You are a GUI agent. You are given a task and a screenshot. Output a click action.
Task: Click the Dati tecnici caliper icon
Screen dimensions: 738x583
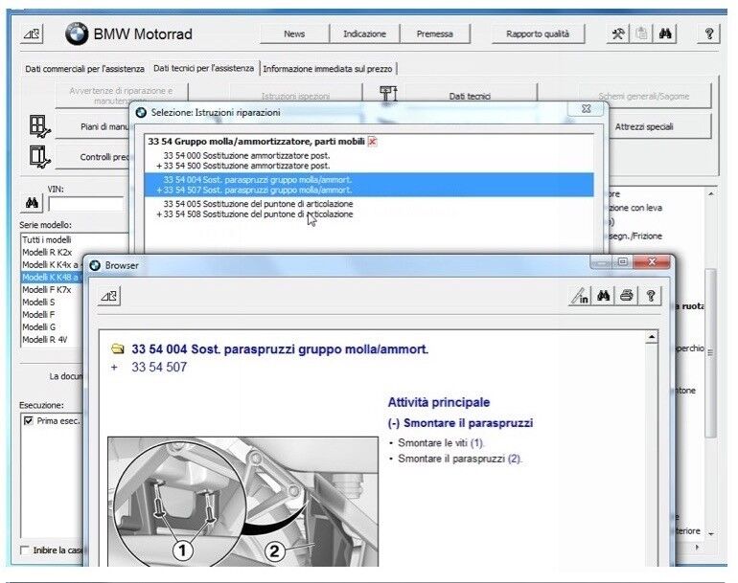389,96
